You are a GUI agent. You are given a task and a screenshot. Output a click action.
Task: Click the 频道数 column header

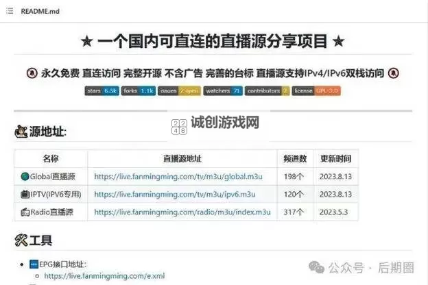[x=295, y=158]
